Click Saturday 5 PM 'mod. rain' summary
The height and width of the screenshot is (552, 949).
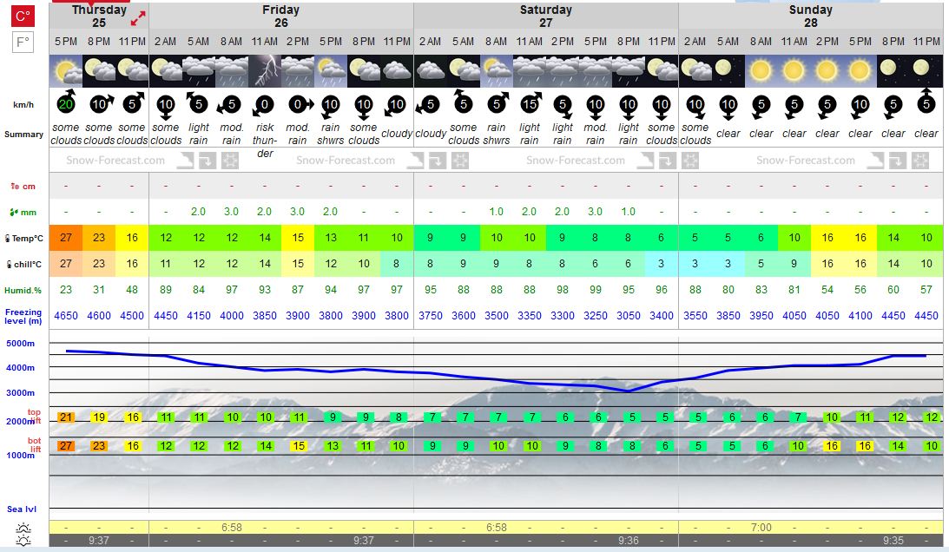tap(596, 134)
